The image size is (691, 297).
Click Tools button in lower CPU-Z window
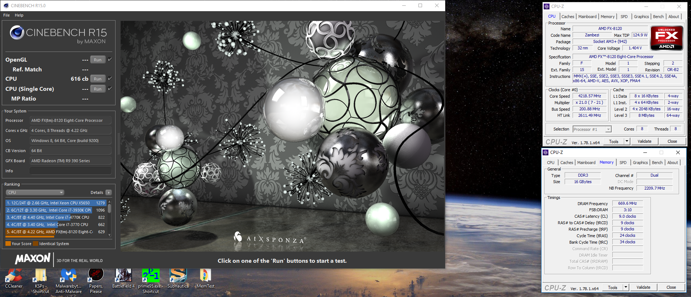click(613, 287)
